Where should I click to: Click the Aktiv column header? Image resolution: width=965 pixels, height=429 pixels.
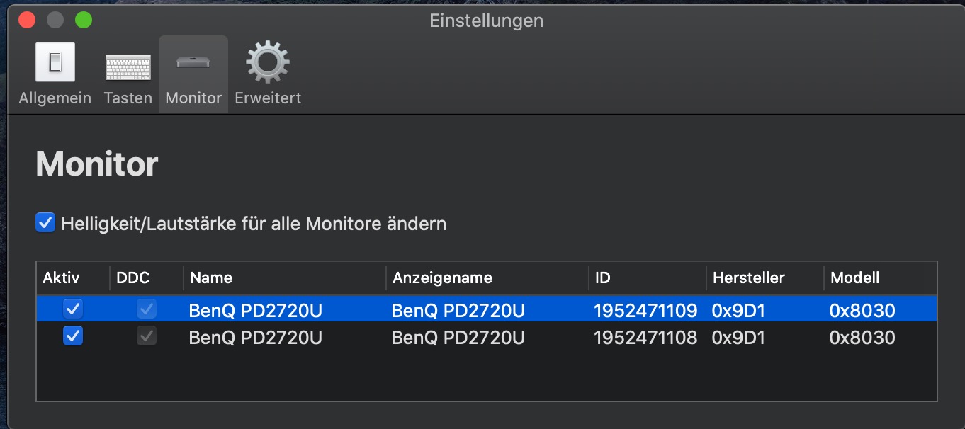coord(62,278)
